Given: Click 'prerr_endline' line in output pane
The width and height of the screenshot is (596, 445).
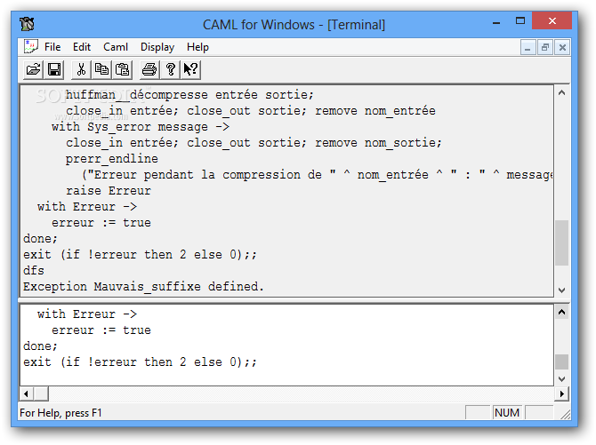Looking at the screenshot, I should click(x=112, y=159).
